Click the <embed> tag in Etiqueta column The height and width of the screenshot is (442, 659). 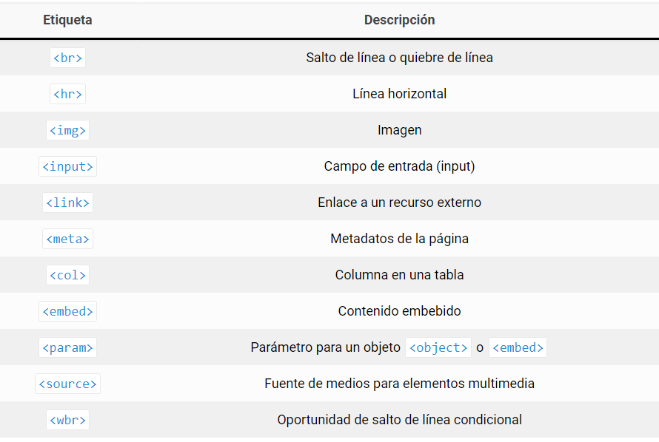[67, 311]
